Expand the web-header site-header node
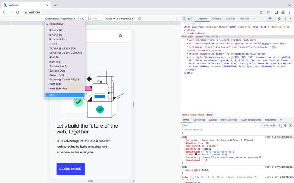 187,47
